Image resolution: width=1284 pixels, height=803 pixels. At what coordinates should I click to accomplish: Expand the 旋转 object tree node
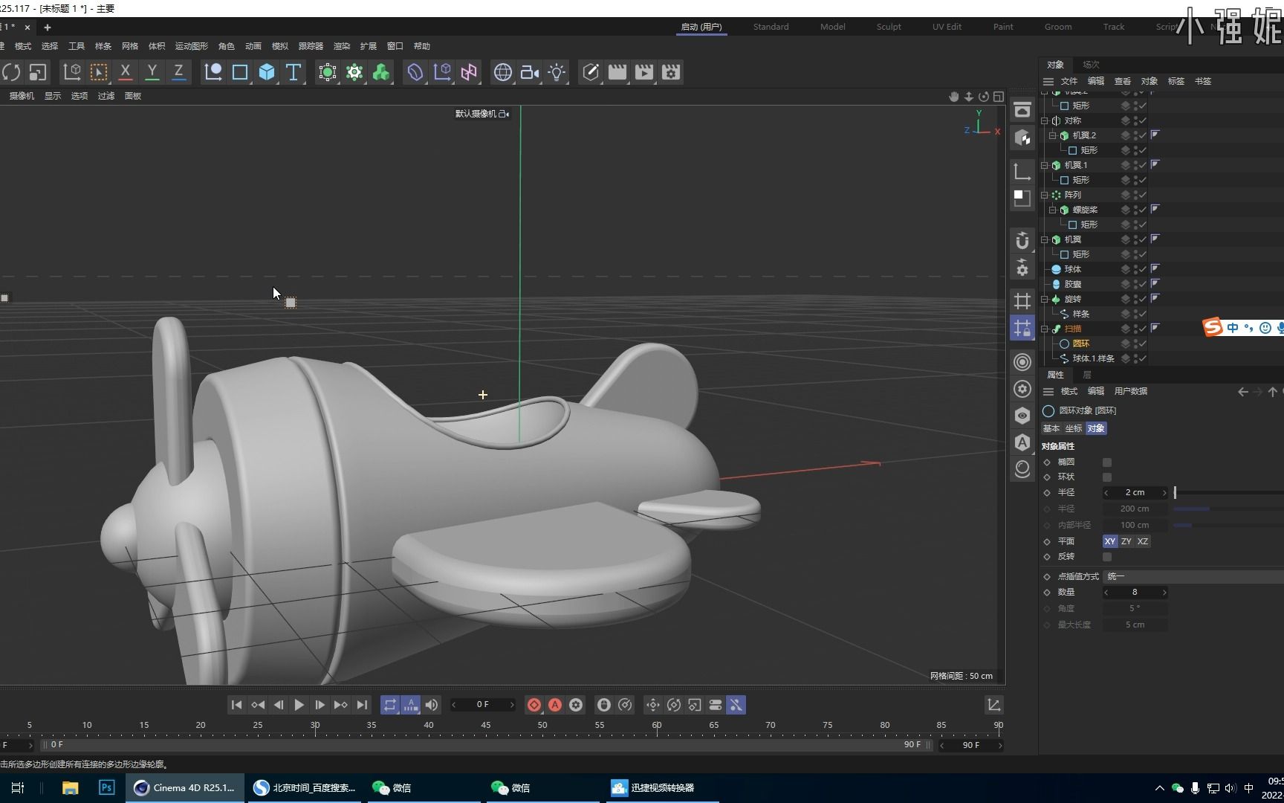[1044, 299]
